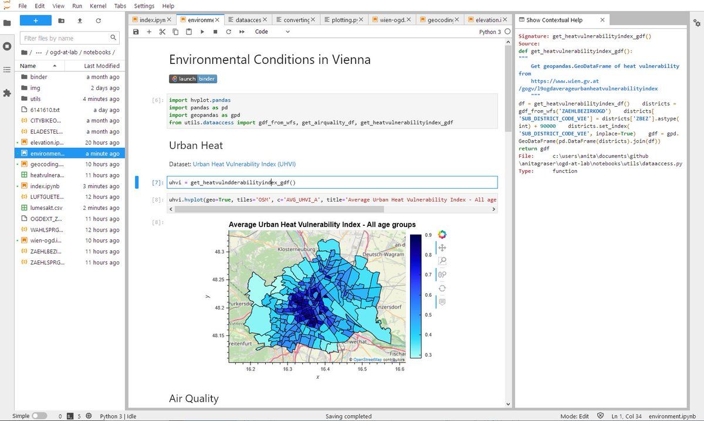Open the Settings menu
The height and width of the screenshot is (421, 704).
[x=144, y=6]
